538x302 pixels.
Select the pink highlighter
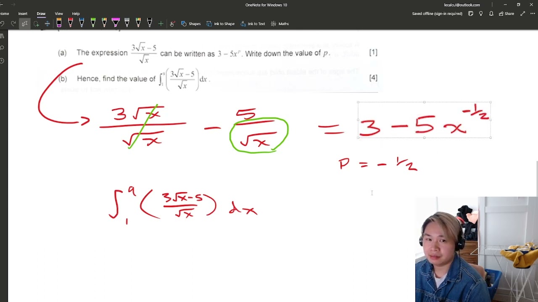tap(116, 23)
